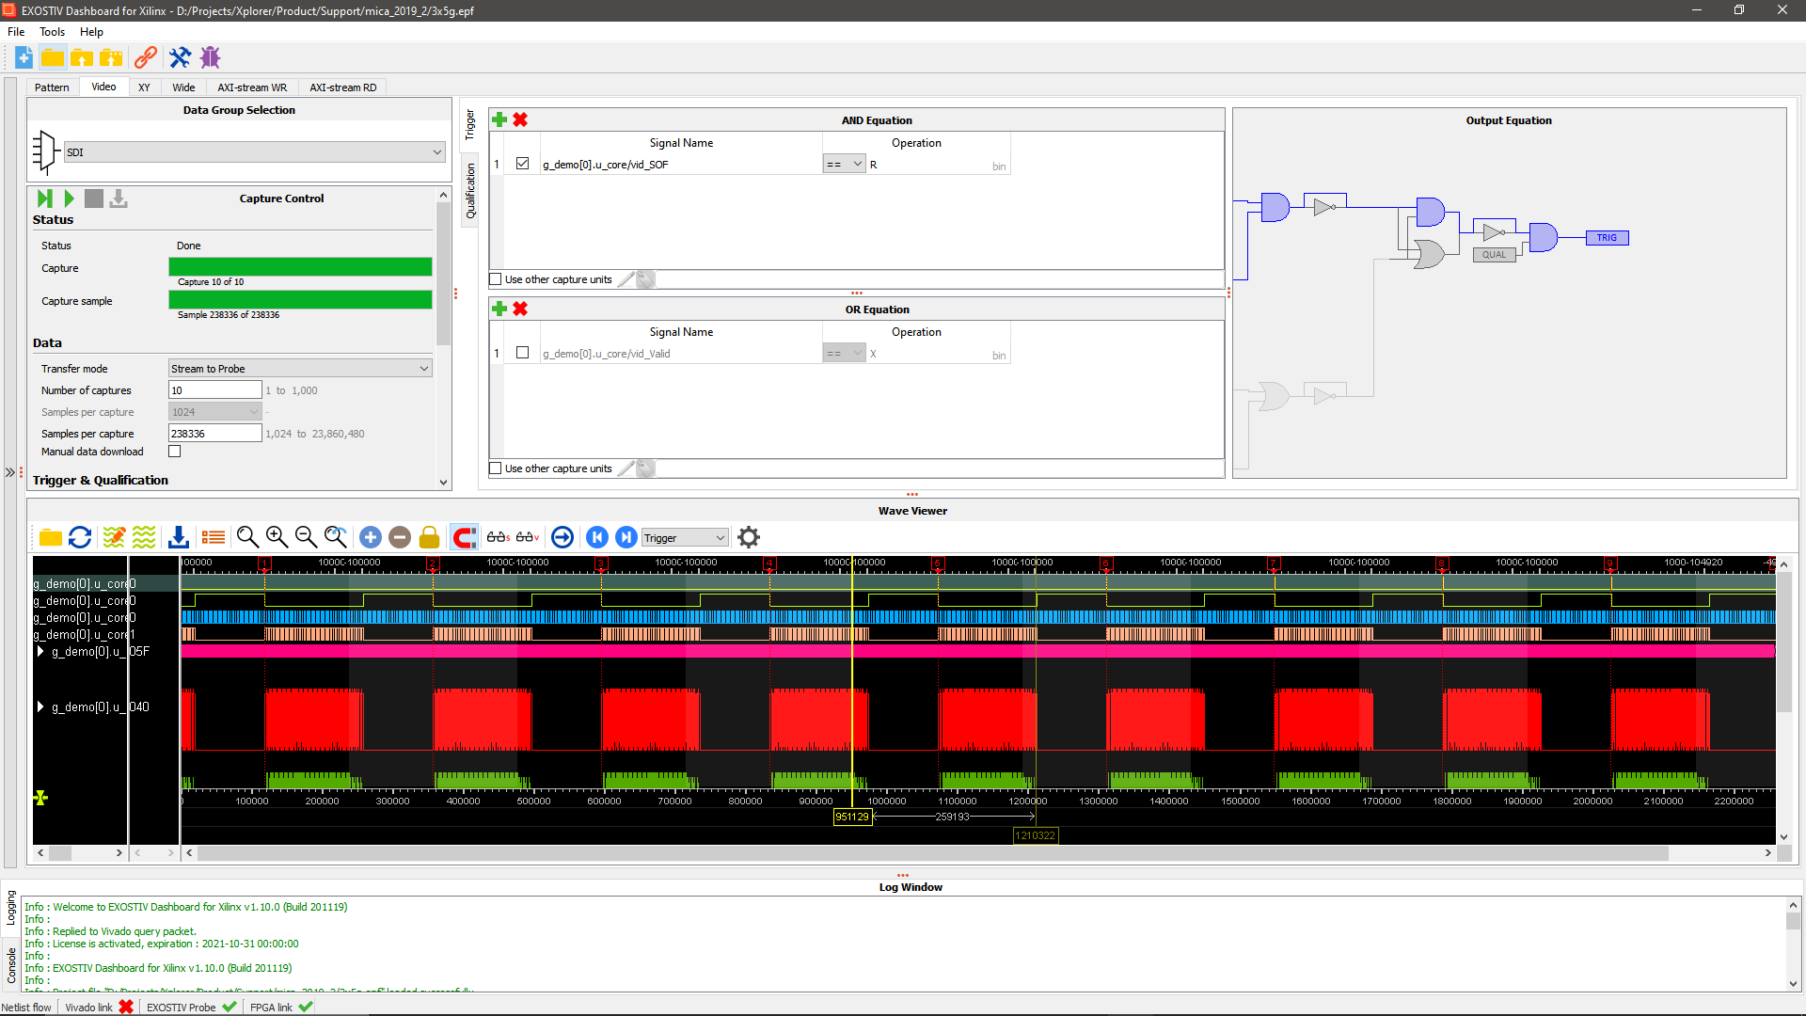Switch to the Pattern tab
This screenshot has width=1806, height=1016.
pyautogui.click(x=52, y=87)
